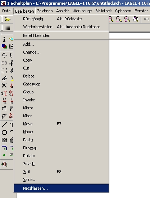Select the Show (eye) tool icon

pyautogui.click(x=12, y=39)
